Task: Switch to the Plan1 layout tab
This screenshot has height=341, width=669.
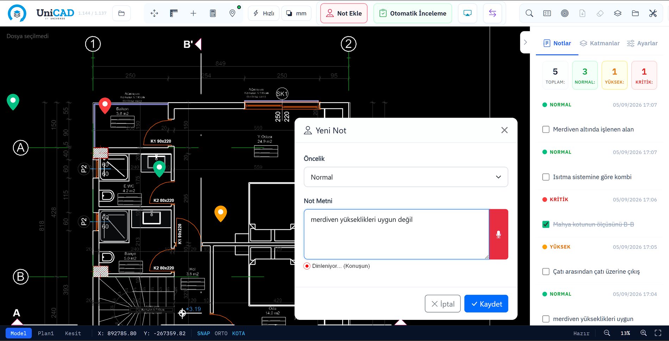Action: click(46, 333)
